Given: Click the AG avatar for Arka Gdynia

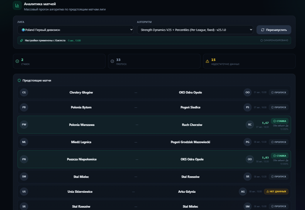Looking at the screenshot, I should coord(243,191).
